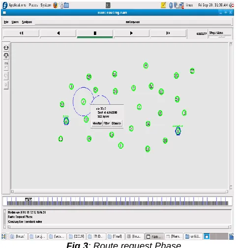The image size is (236, 248).
Task: Click the 'Route Request Phase' annotation line
Action: [20, 217]
